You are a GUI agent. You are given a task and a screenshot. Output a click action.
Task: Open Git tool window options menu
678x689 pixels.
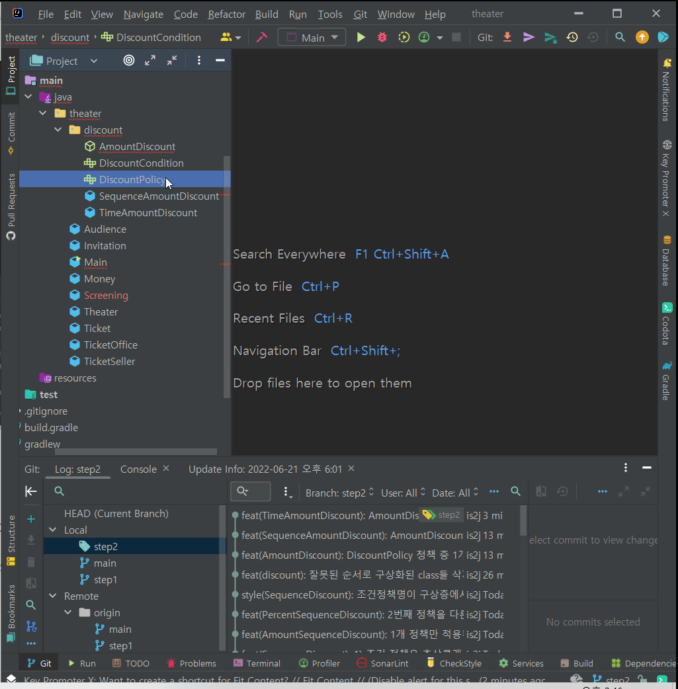coord(625,467)
